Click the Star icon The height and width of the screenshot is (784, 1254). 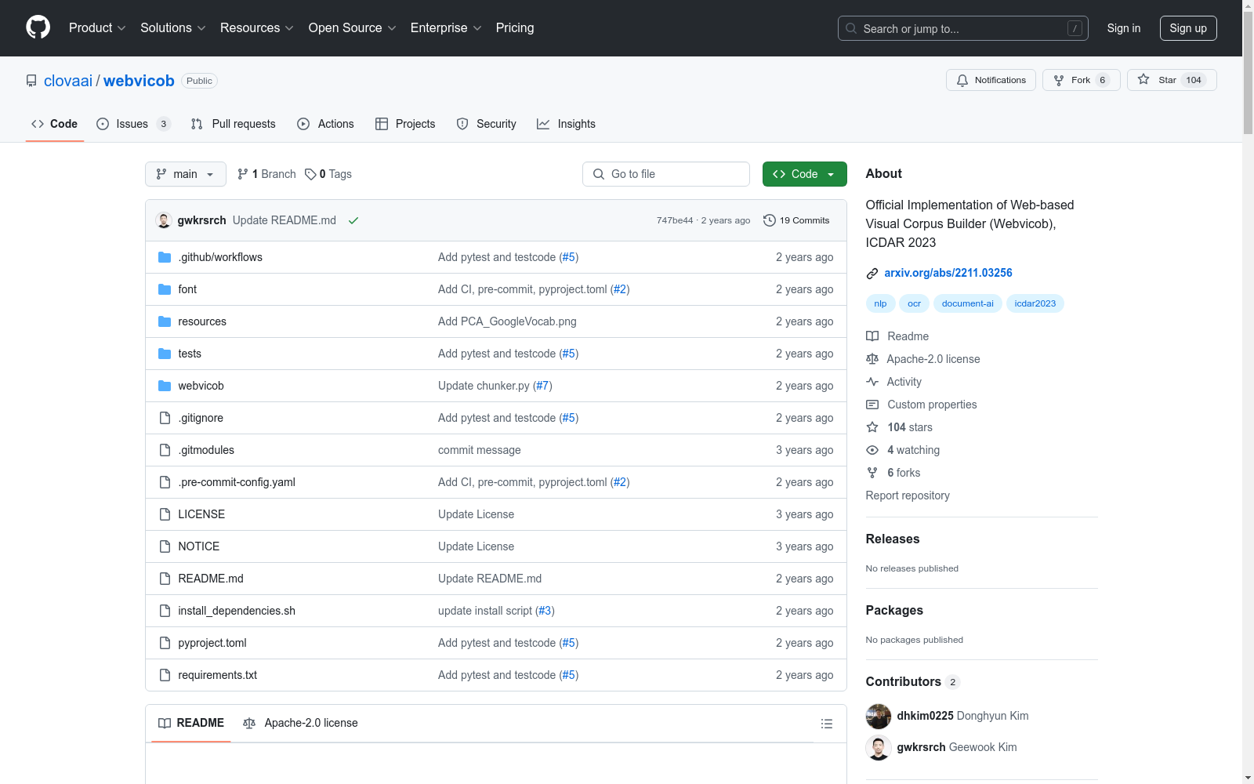pos(1143,80)
